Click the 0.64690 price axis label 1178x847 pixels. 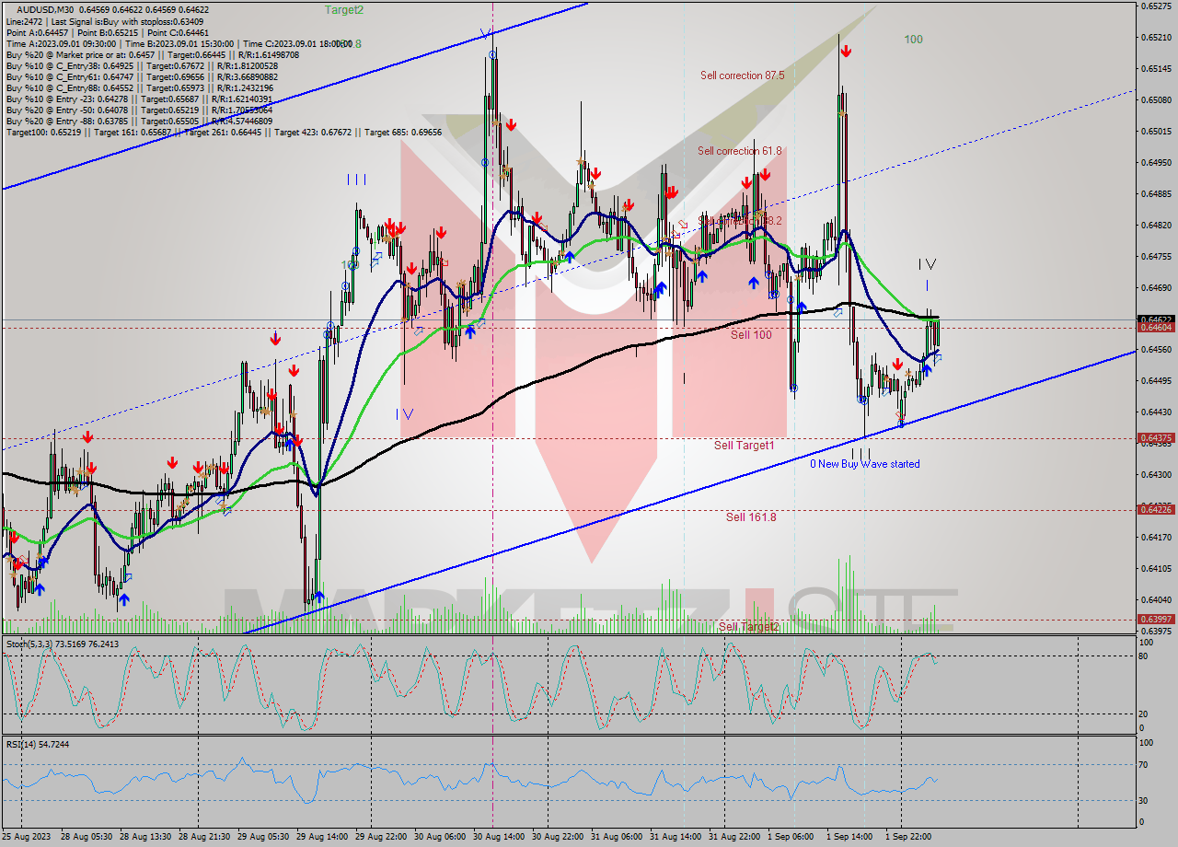(x=1156, y=287)
